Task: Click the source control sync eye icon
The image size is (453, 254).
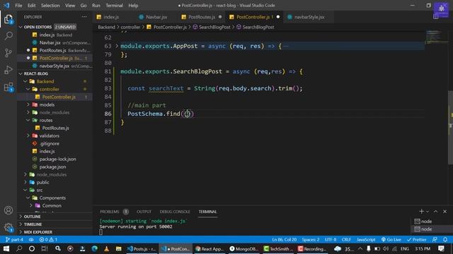Action: (x=31, y=239)
